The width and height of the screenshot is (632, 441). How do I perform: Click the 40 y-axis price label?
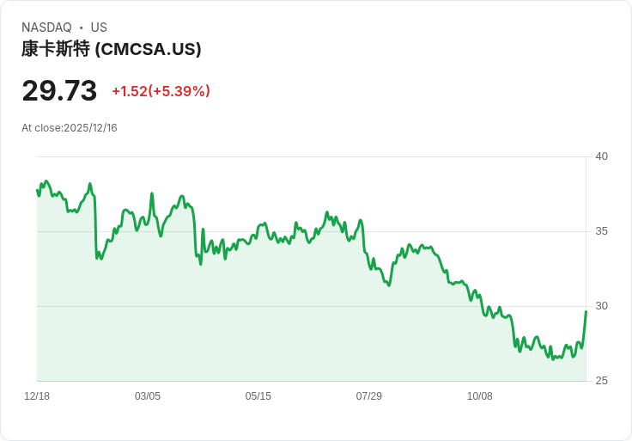(601, 156)
